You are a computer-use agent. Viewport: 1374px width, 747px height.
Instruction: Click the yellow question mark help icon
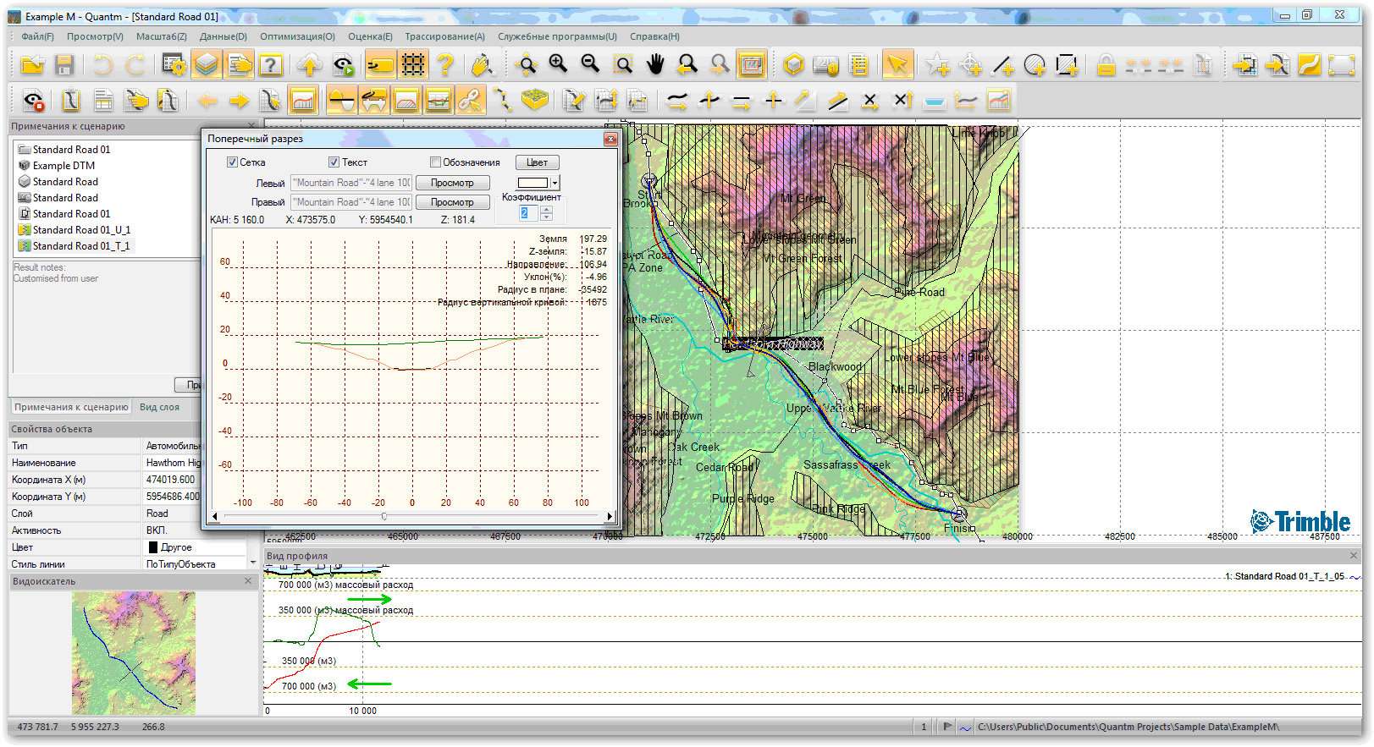pyautogui.click(x=445, y=65)
